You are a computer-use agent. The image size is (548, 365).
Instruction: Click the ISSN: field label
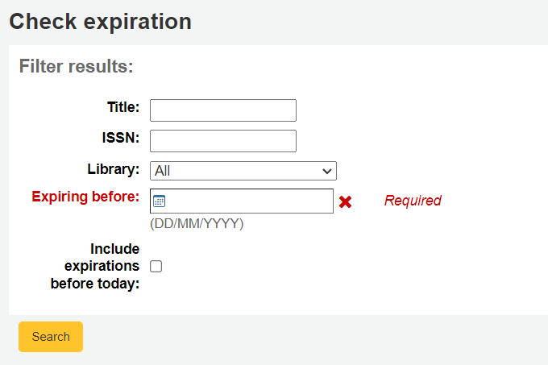coord(121,138)
